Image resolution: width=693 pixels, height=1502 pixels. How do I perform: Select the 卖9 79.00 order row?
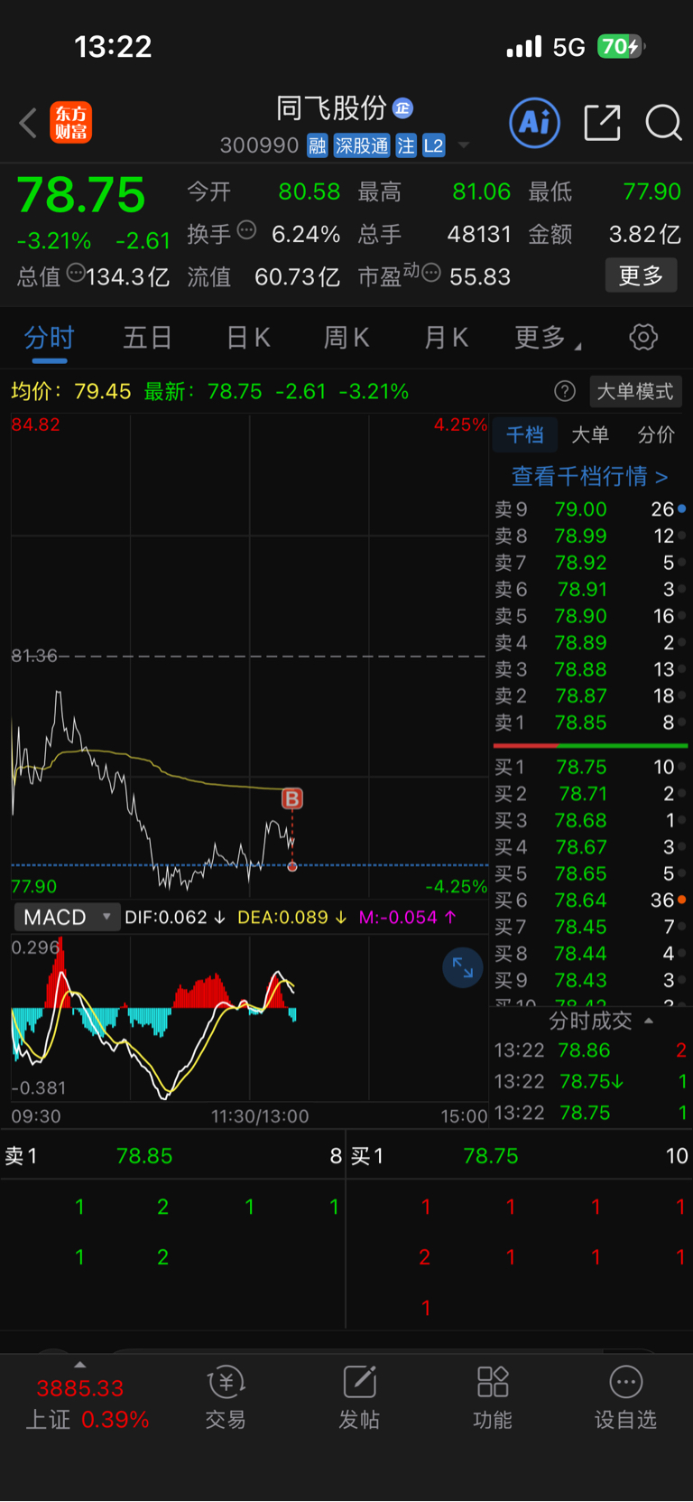click(x=590, y=509)
